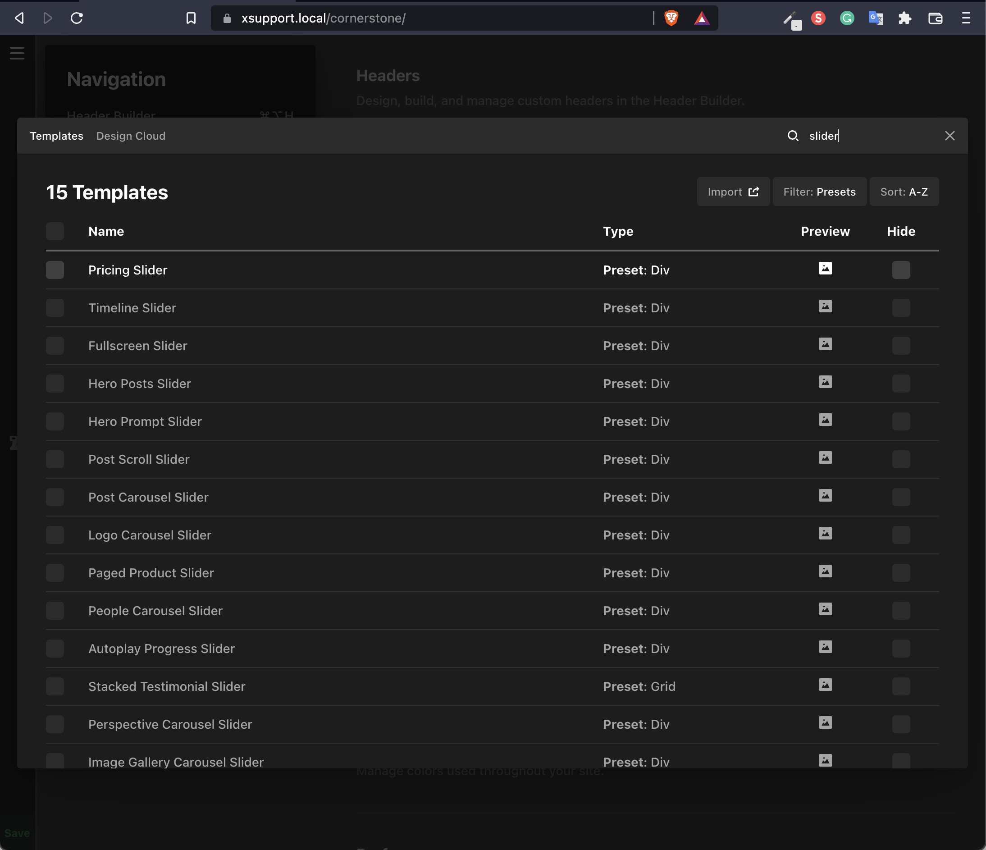Screen dimensions: 986x850
Task: Hide the Timeline Slider template
Action: [901, 308]
